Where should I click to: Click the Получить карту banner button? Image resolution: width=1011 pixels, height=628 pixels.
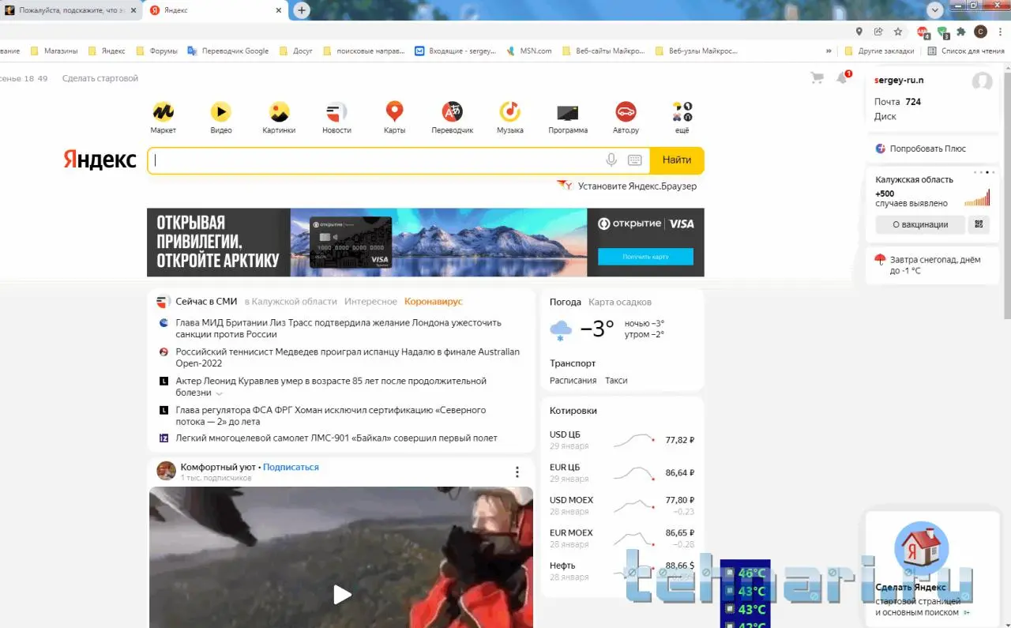[x=645, y=257]
